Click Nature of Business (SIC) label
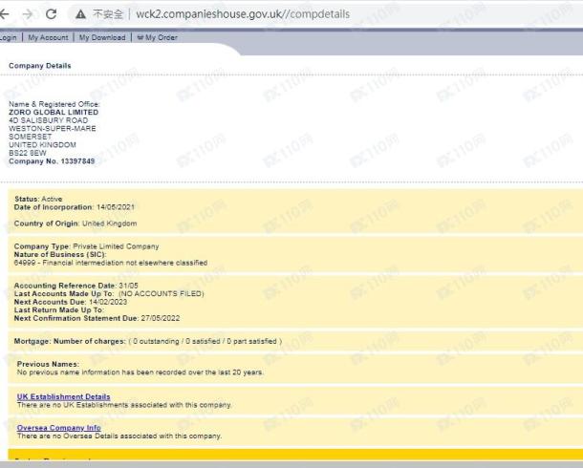 (x=60, y=254)
